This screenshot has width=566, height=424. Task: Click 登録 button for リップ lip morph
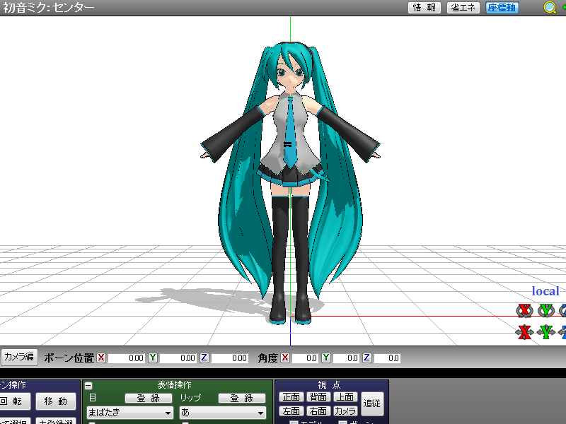pos(242,398)
